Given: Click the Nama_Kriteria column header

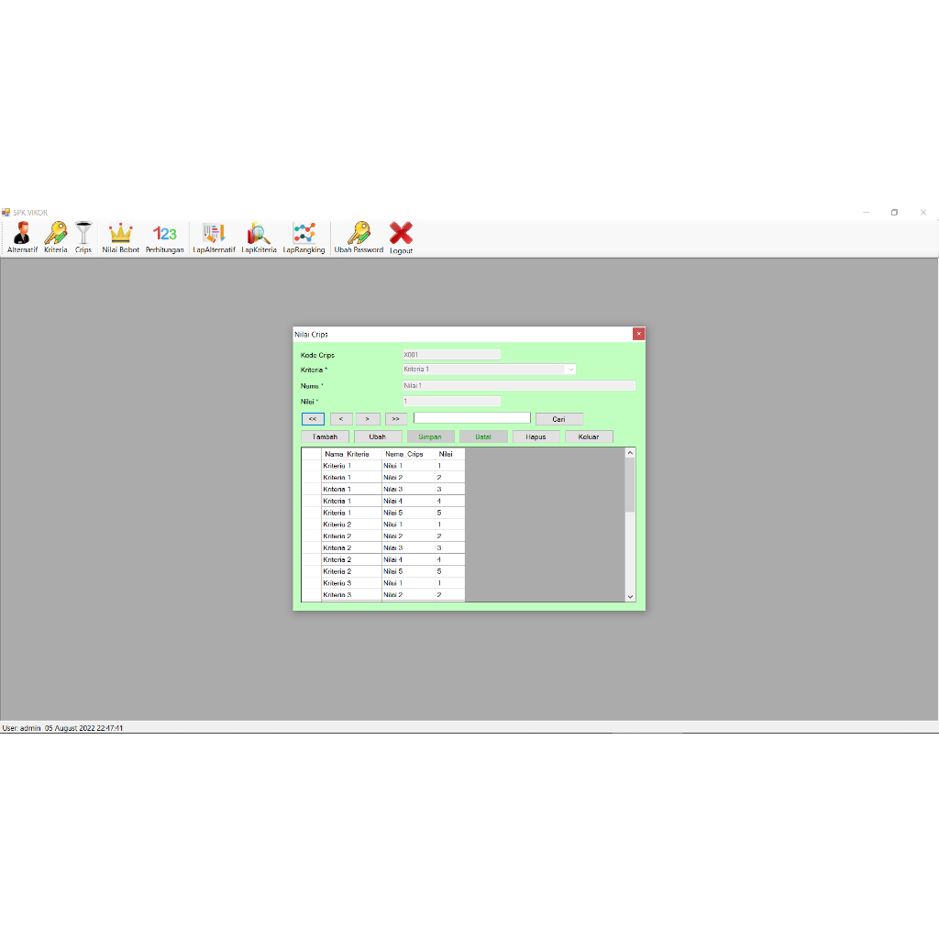Looking at the screenshot, I should click(351, 454).
